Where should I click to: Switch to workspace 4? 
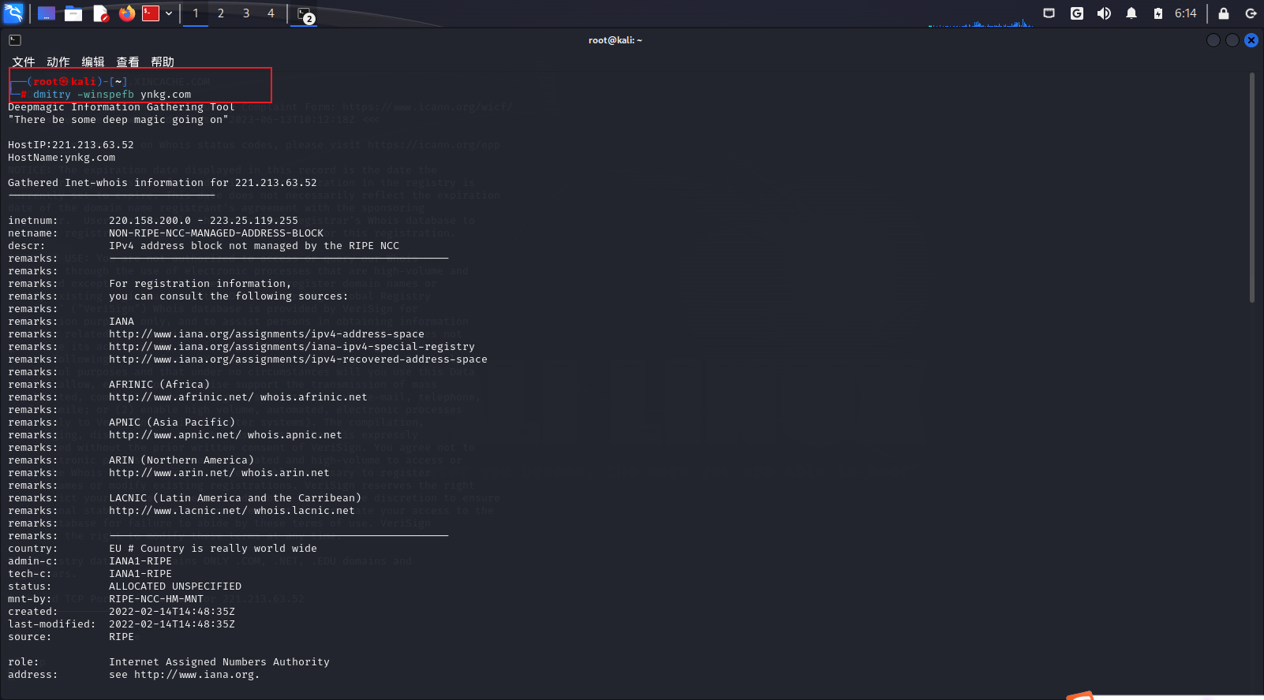point(271,13)
